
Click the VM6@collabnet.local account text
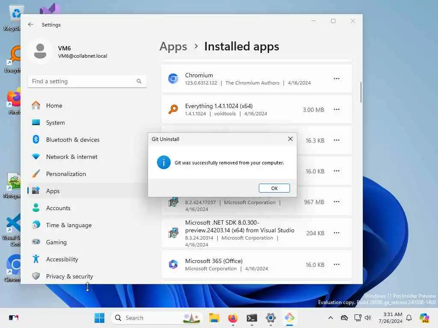click(83, 56)
